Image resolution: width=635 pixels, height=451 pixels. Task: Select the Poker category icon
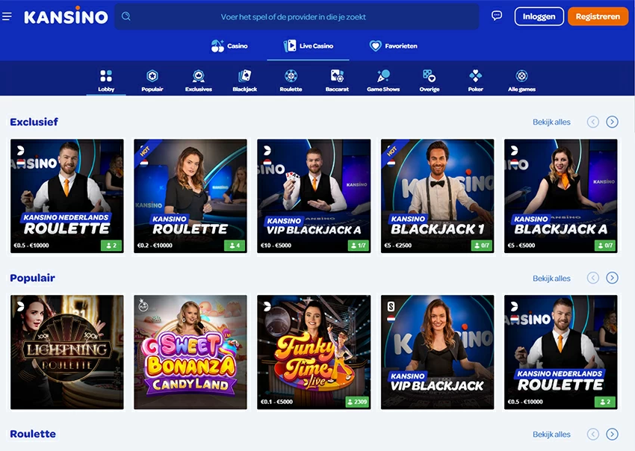coord(476,78)
